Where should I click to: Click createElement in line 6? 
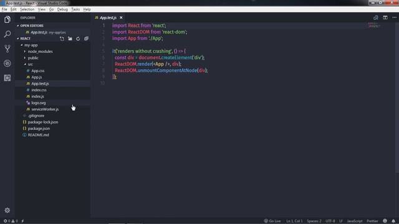[x=176, y=58]
